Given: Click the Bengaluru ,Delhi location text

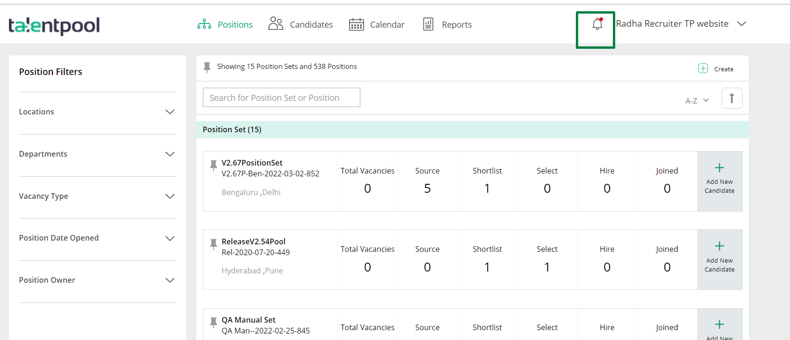Looking at the screenshot, I should pyautogui.click(x=251, y=192).
